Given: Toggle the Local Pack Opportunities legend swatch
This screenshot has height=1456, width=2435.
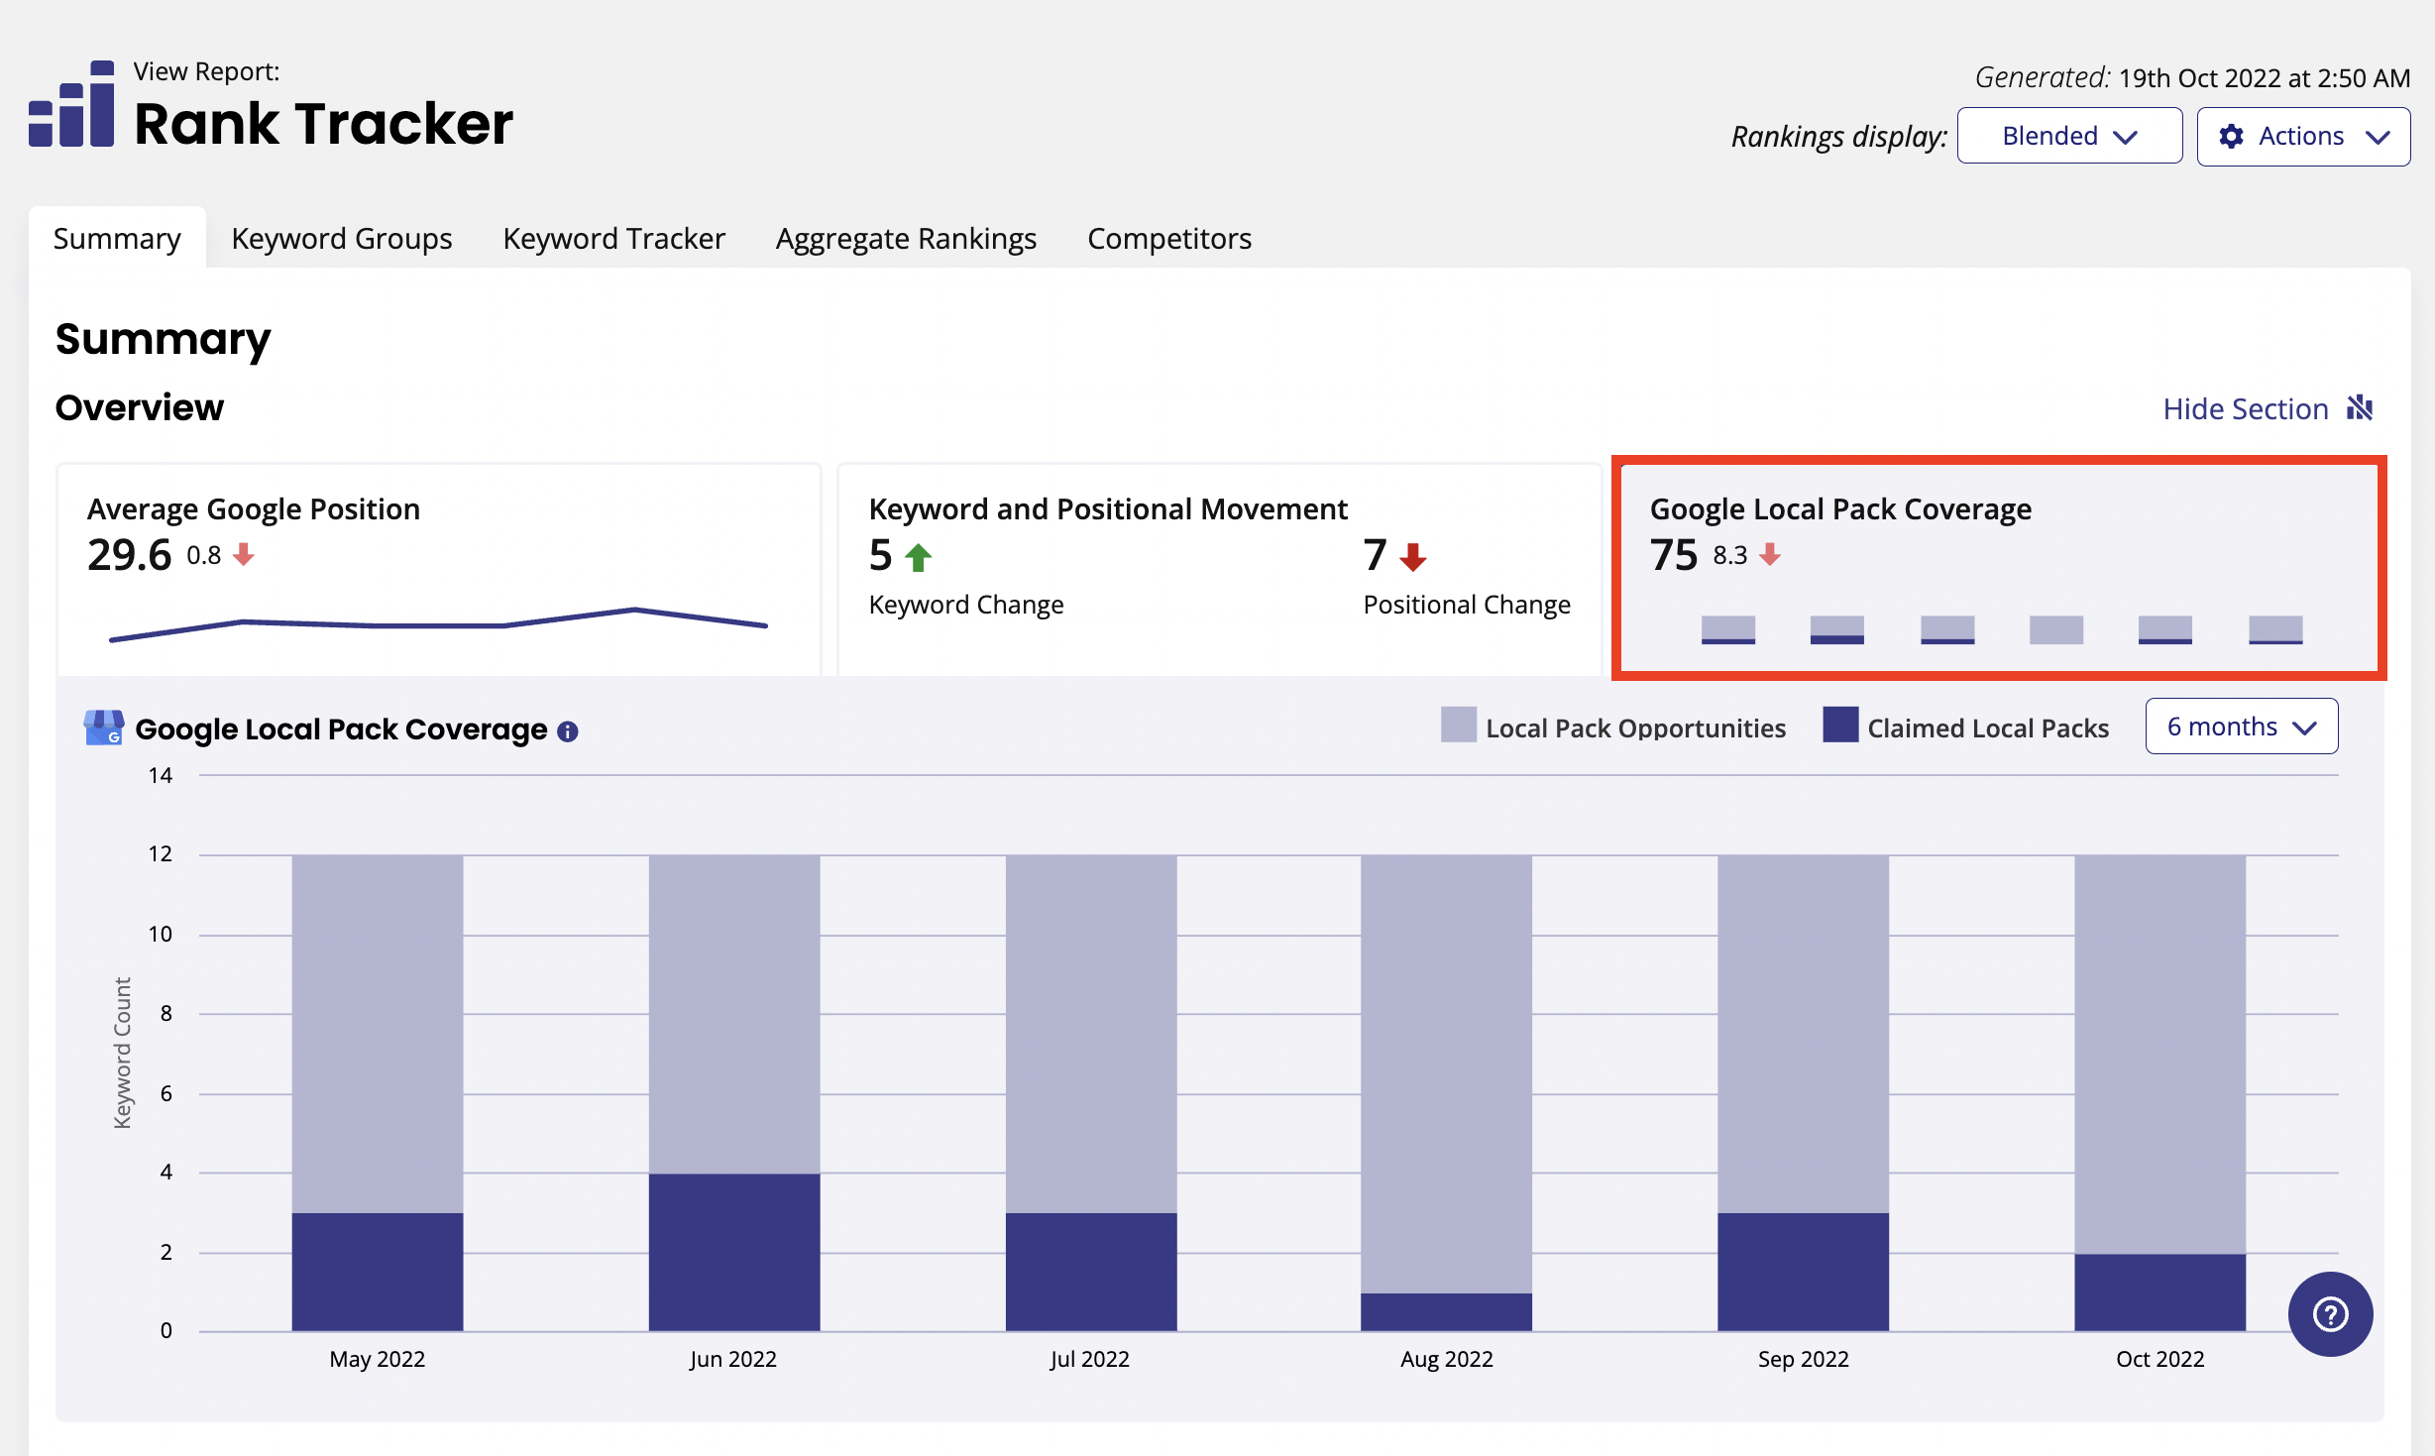Looking at the screenshot, I should [x=1458, y=726].
